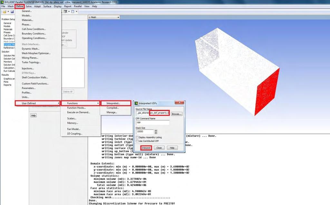Open the Report menu

pos(68,6)
